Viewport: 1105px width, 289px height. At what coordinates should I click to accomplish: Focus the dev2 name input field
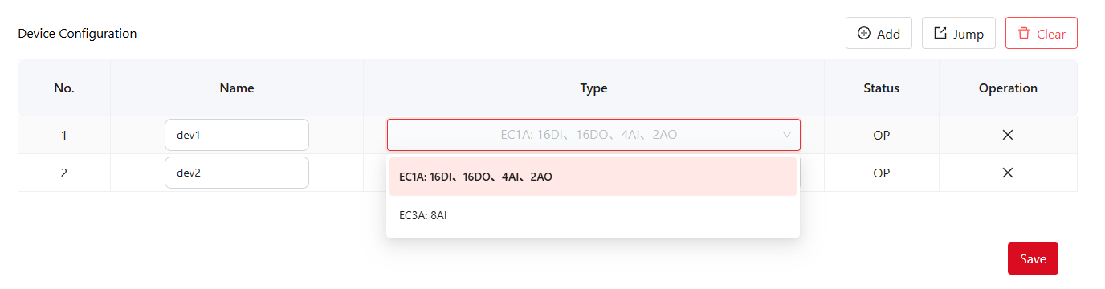(237, 173)
